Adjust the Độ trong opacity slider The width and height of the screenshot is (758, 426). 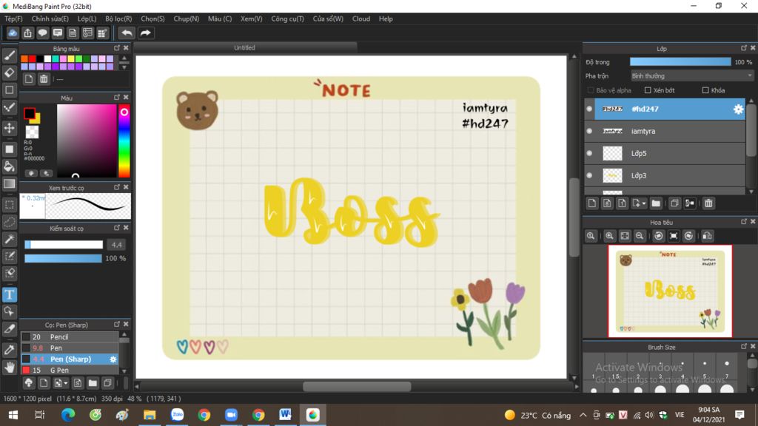[680, 62]
